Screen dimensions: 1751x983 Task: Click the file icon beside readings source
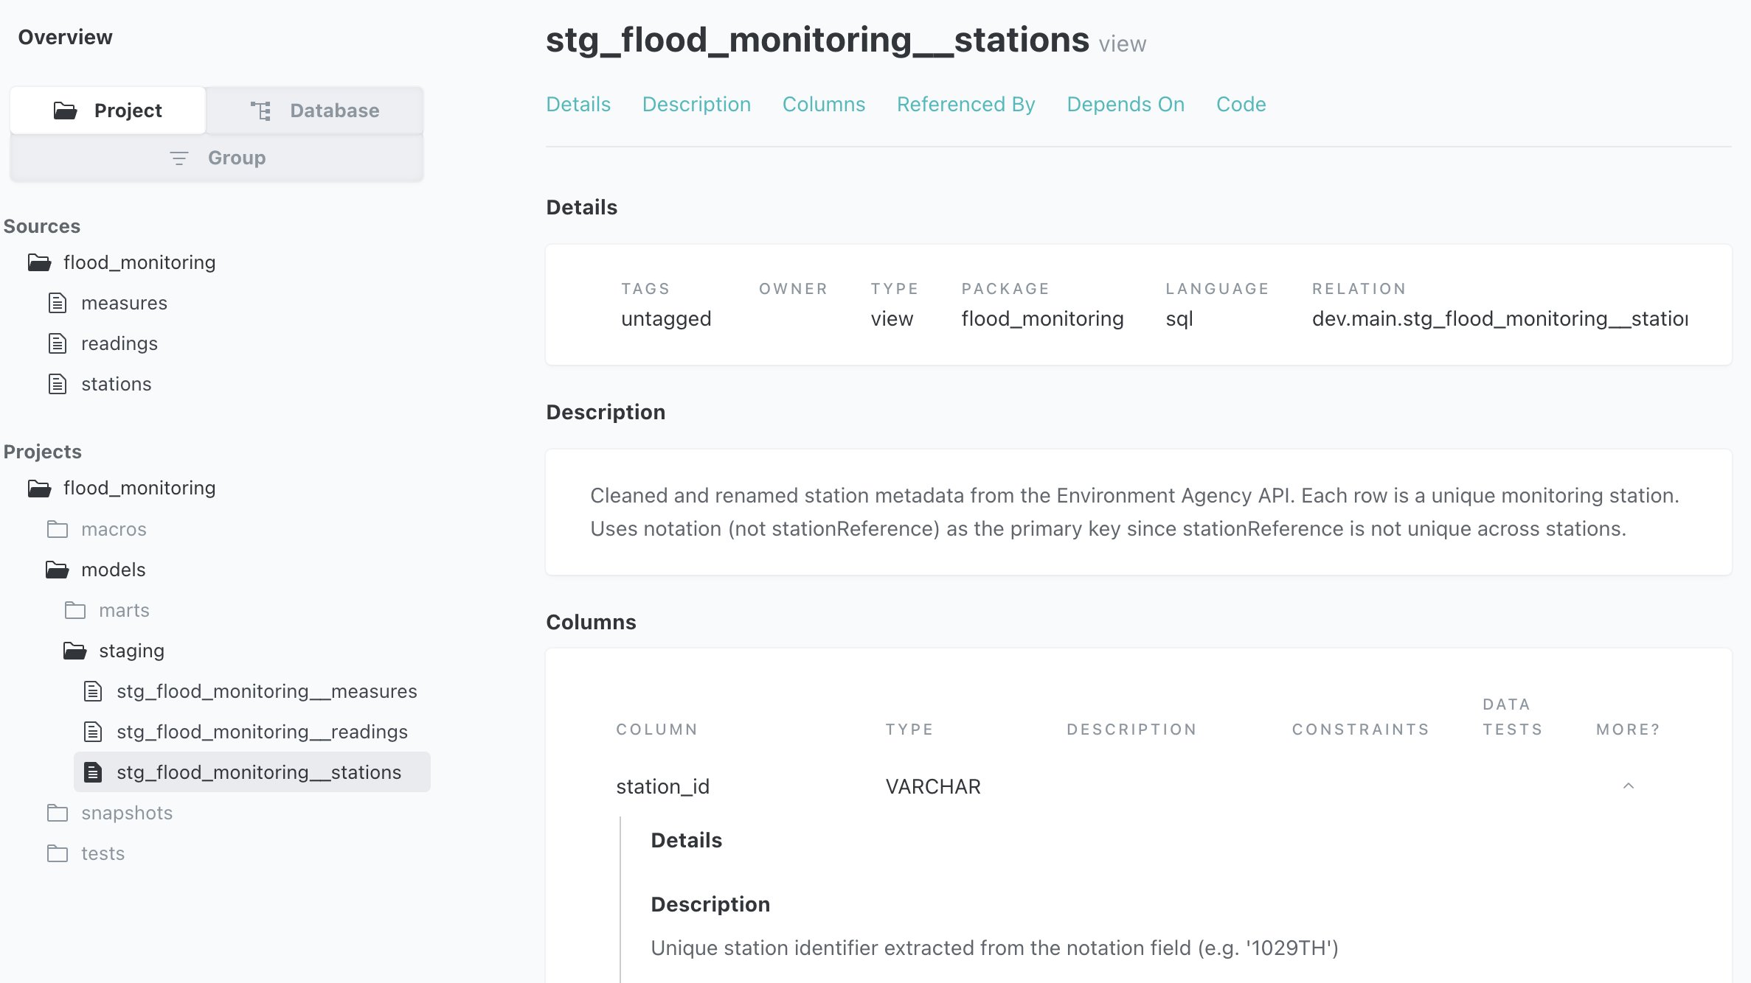58,343
